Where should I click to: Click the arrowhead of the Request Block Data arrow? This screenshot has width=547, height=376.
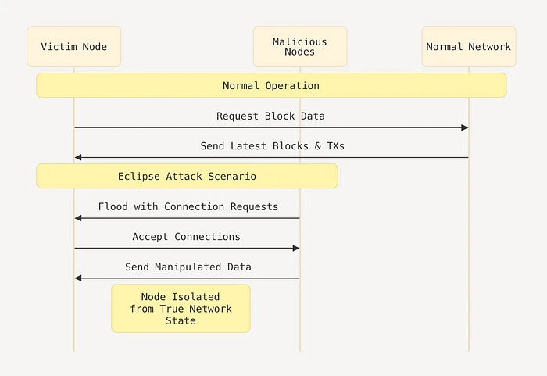click(465, 127)
